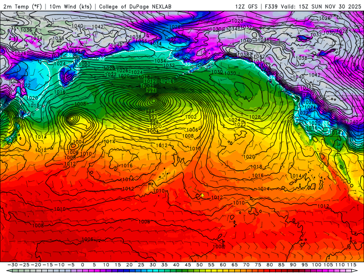Click 115 on the temperature legend
Screen dimensions: 364x273
point(352,265)
